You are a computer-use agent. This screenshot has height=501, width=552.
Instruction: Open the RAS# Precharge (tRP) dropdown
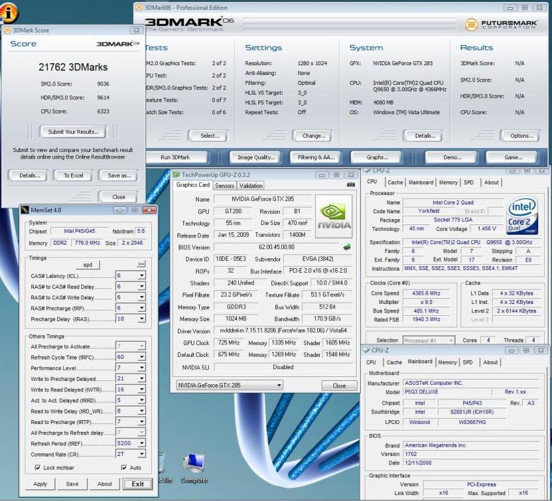click(x=142, y=308)
